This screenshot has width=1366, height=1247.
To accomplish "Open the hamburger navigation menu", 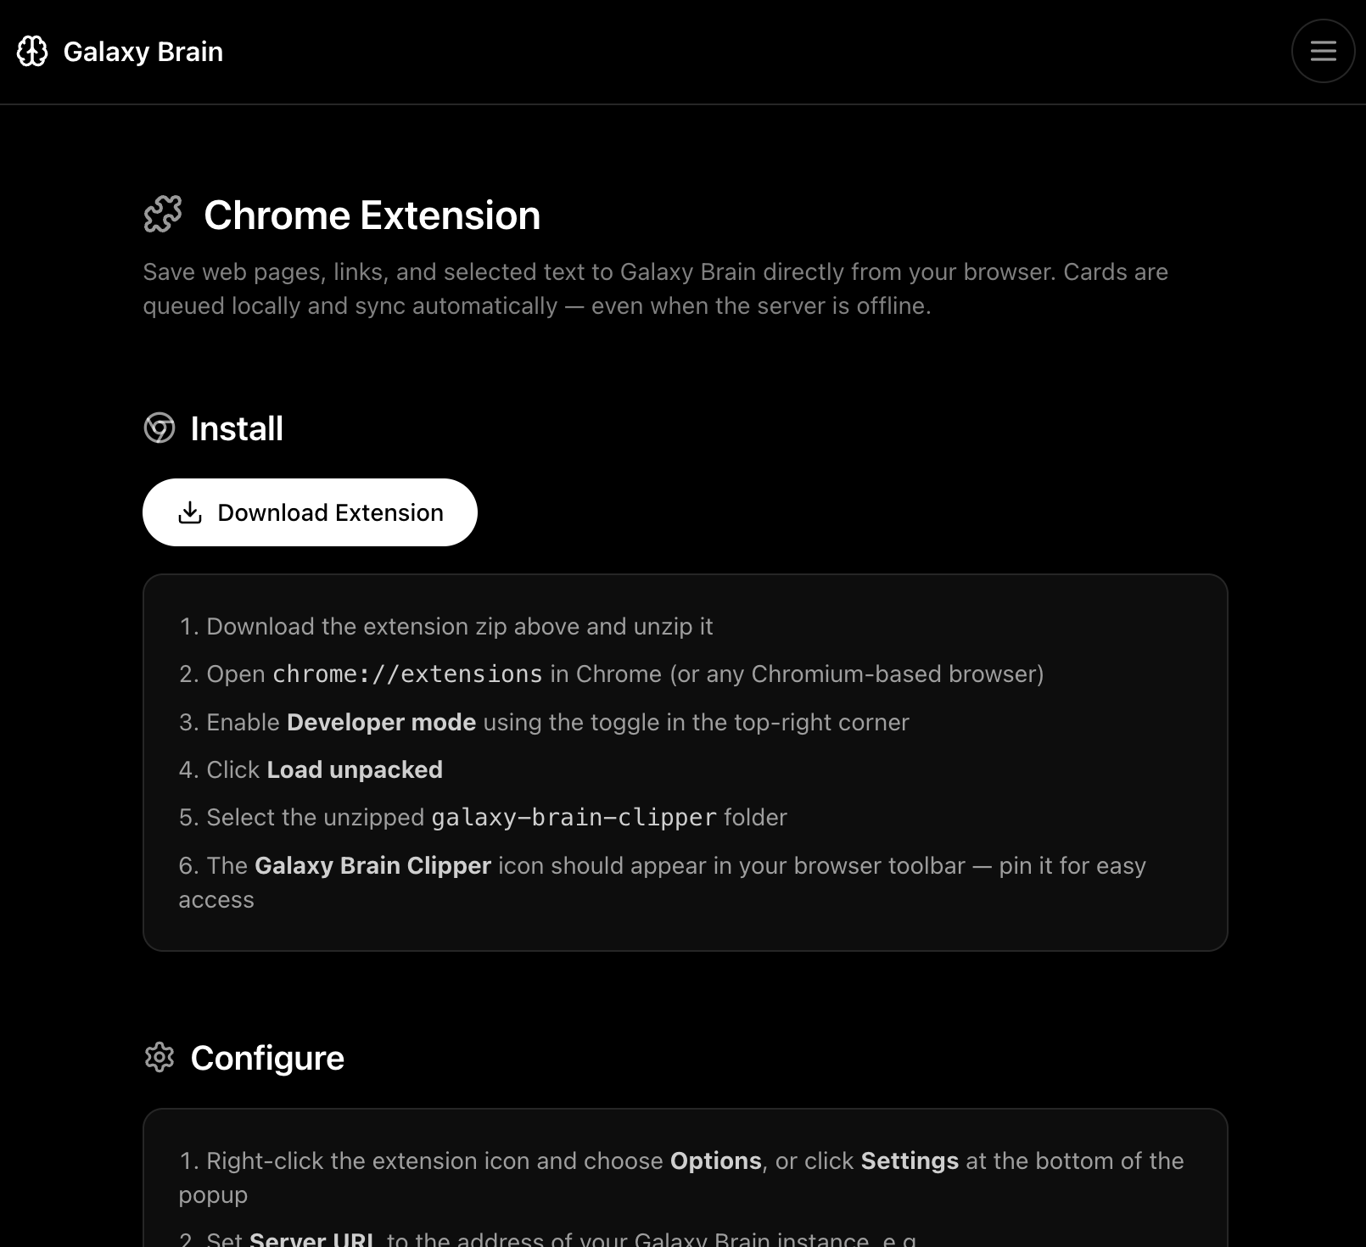I will click(1323, 51).
